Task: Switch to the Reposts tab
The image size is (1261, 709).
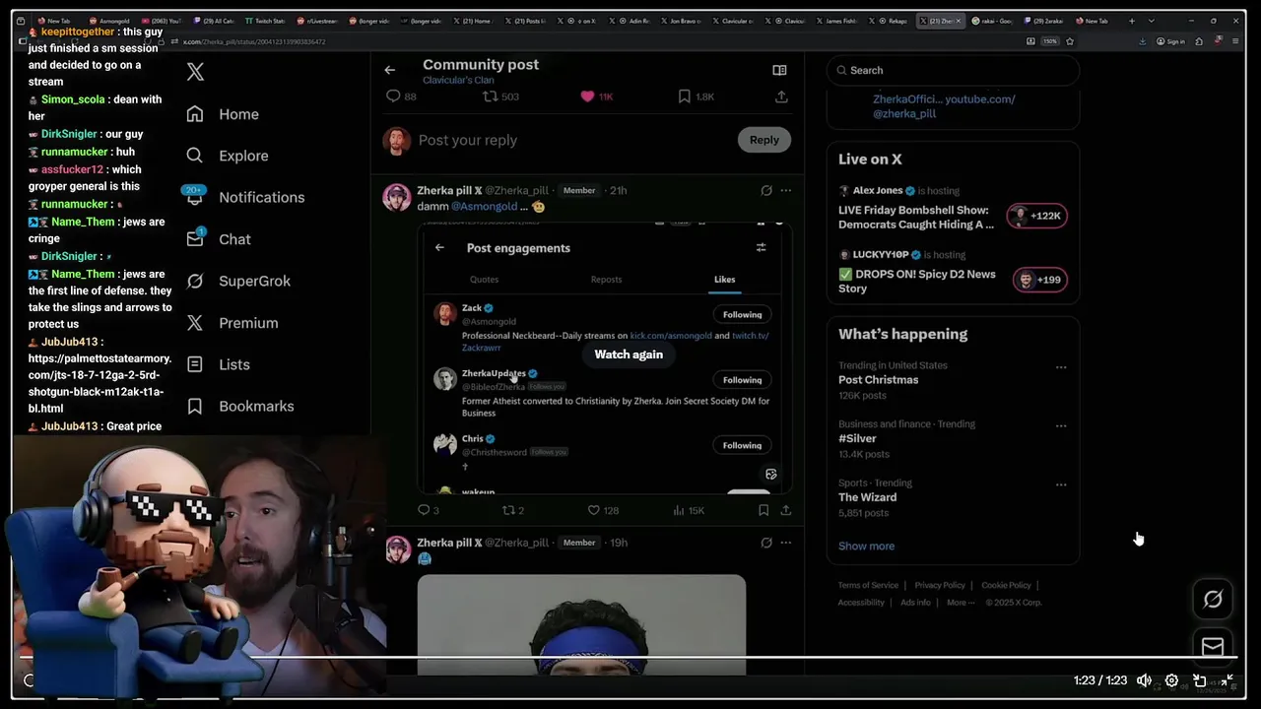Action: (606, 280)
